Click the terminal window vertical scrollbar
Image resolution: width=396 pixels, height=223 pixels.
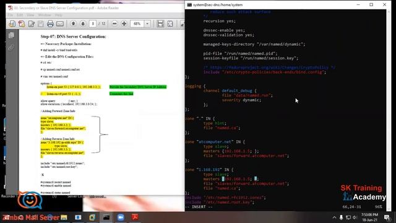coord(389,110)
